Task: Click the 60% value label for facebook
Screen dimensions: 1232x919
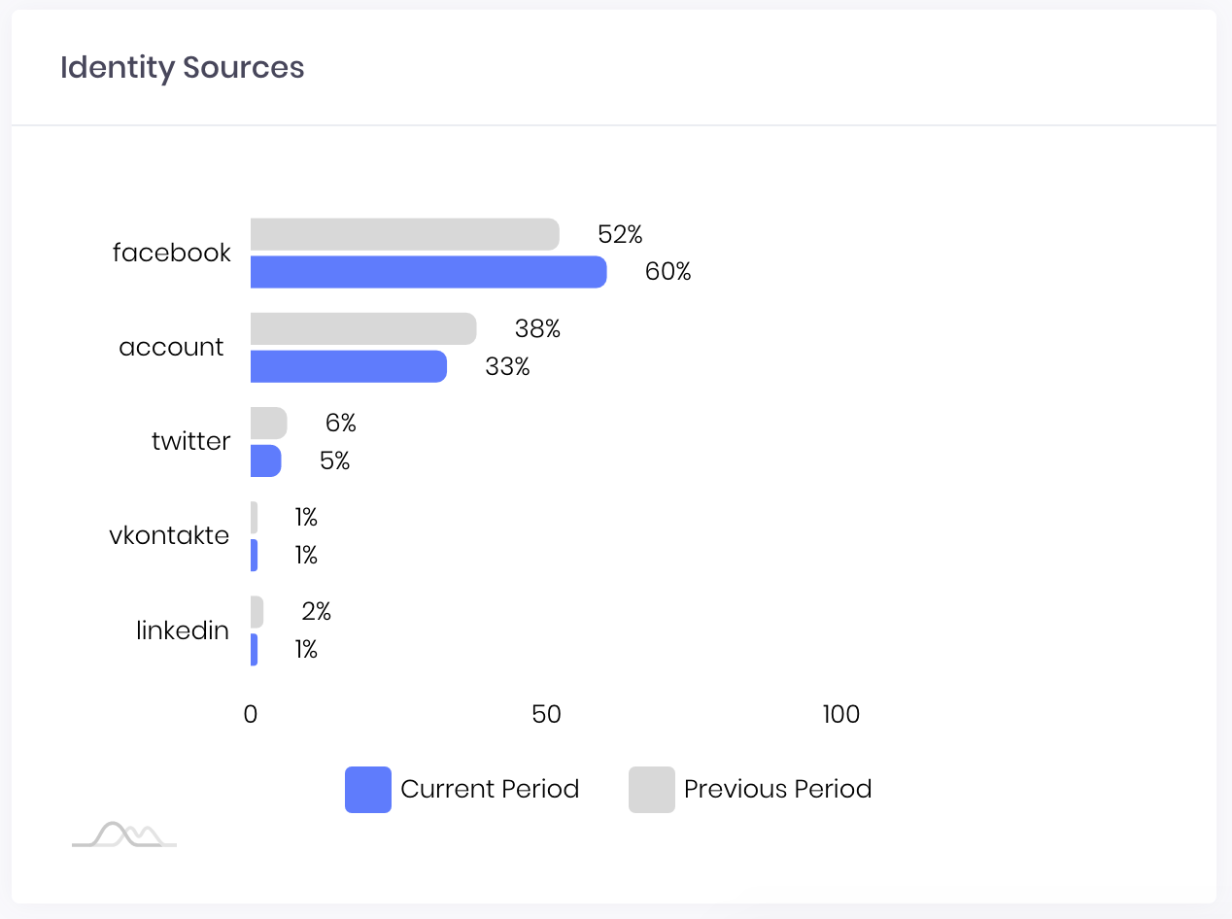Action: tap(668, 272)
